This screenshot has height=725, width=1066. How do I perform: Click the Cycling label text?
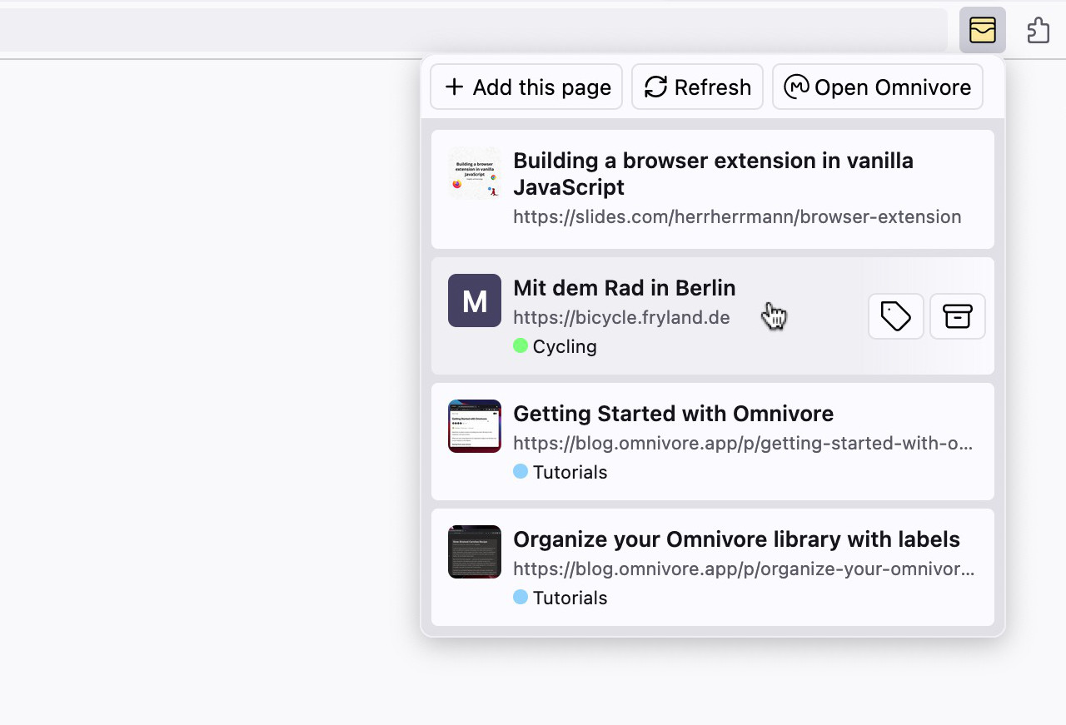click(565, 346)
